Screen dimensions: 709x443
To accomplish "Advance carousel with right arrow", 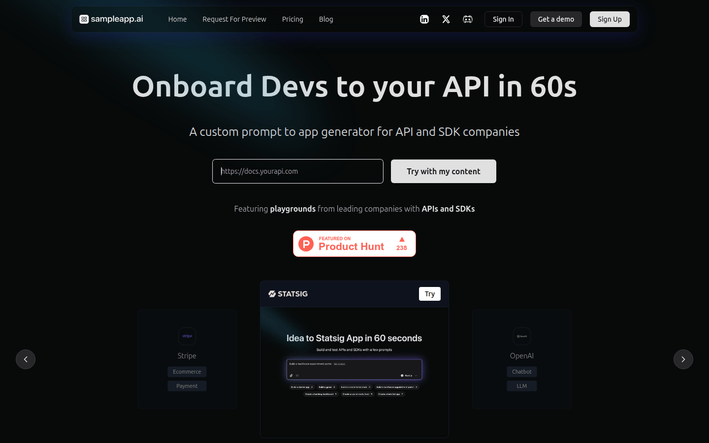I will point(683,359).
